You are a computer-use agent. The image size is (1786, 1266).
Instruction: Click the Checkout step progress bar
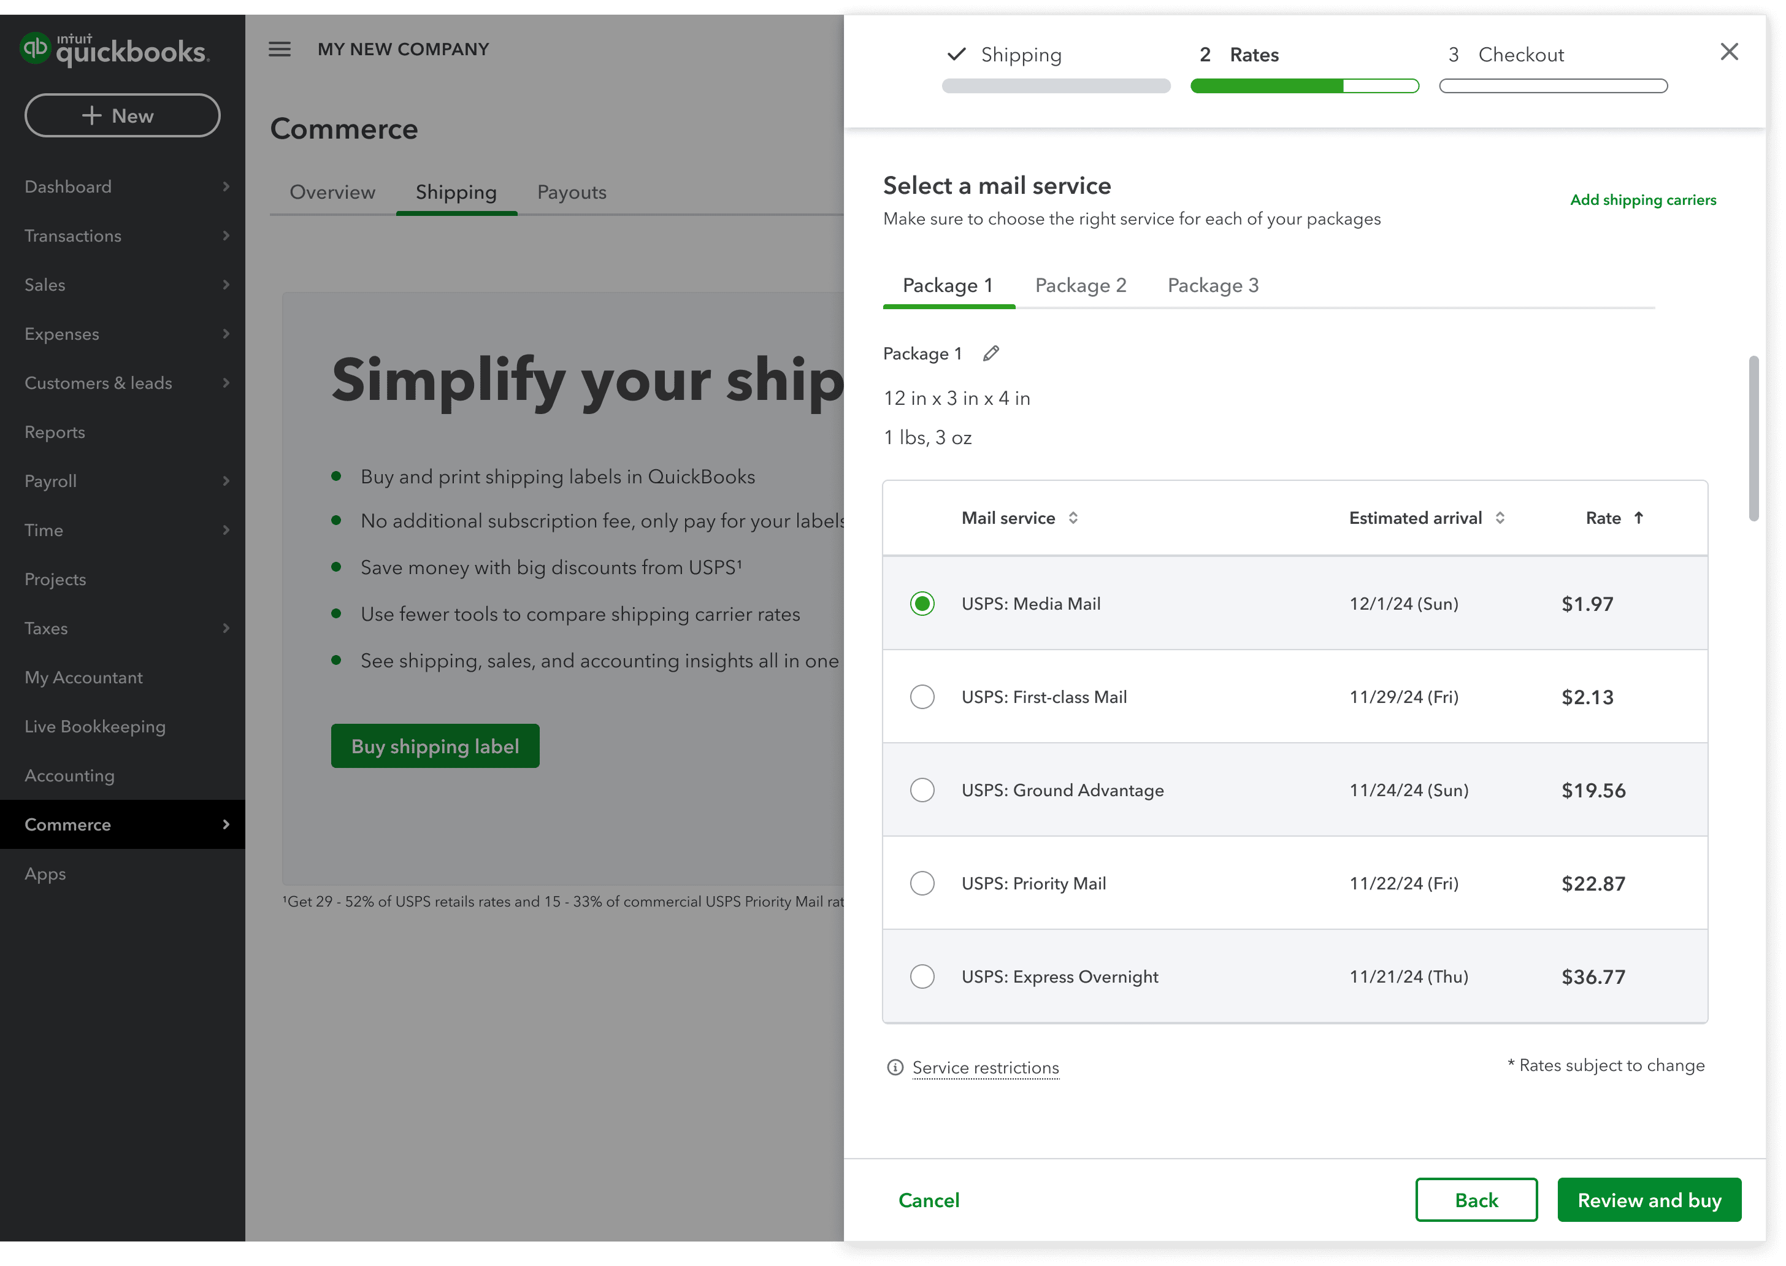1554,86
